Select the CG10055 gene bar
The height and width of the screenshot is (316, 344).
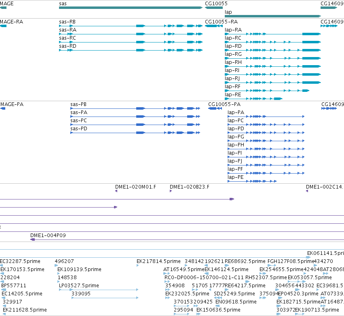(x=214, y=8)
